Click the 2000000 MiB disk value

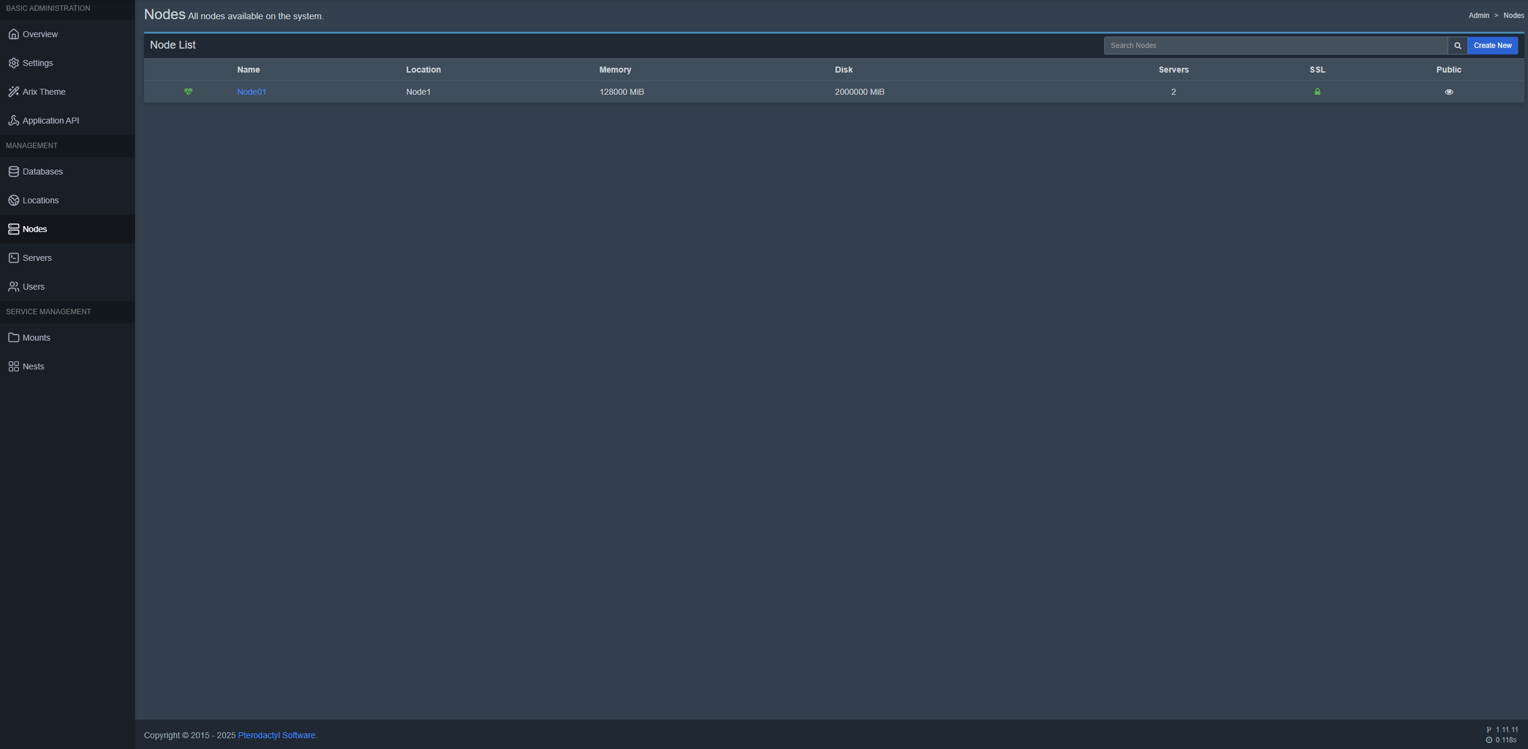coord(859,92)
